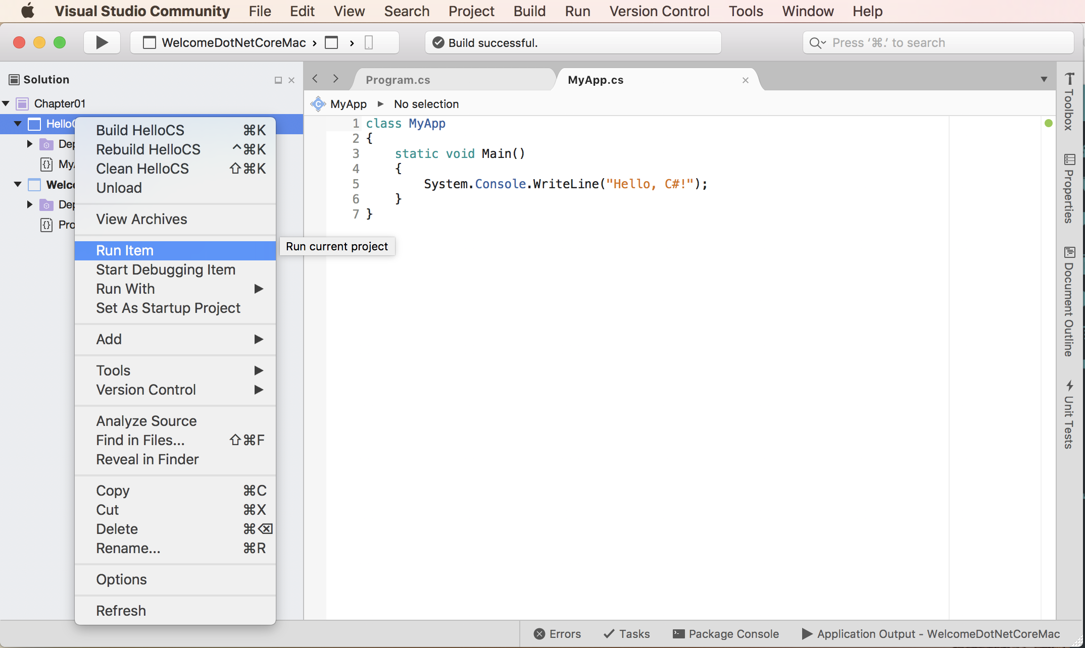
Task: Select Cut in context menu
Action: click(x=175, y=510)
